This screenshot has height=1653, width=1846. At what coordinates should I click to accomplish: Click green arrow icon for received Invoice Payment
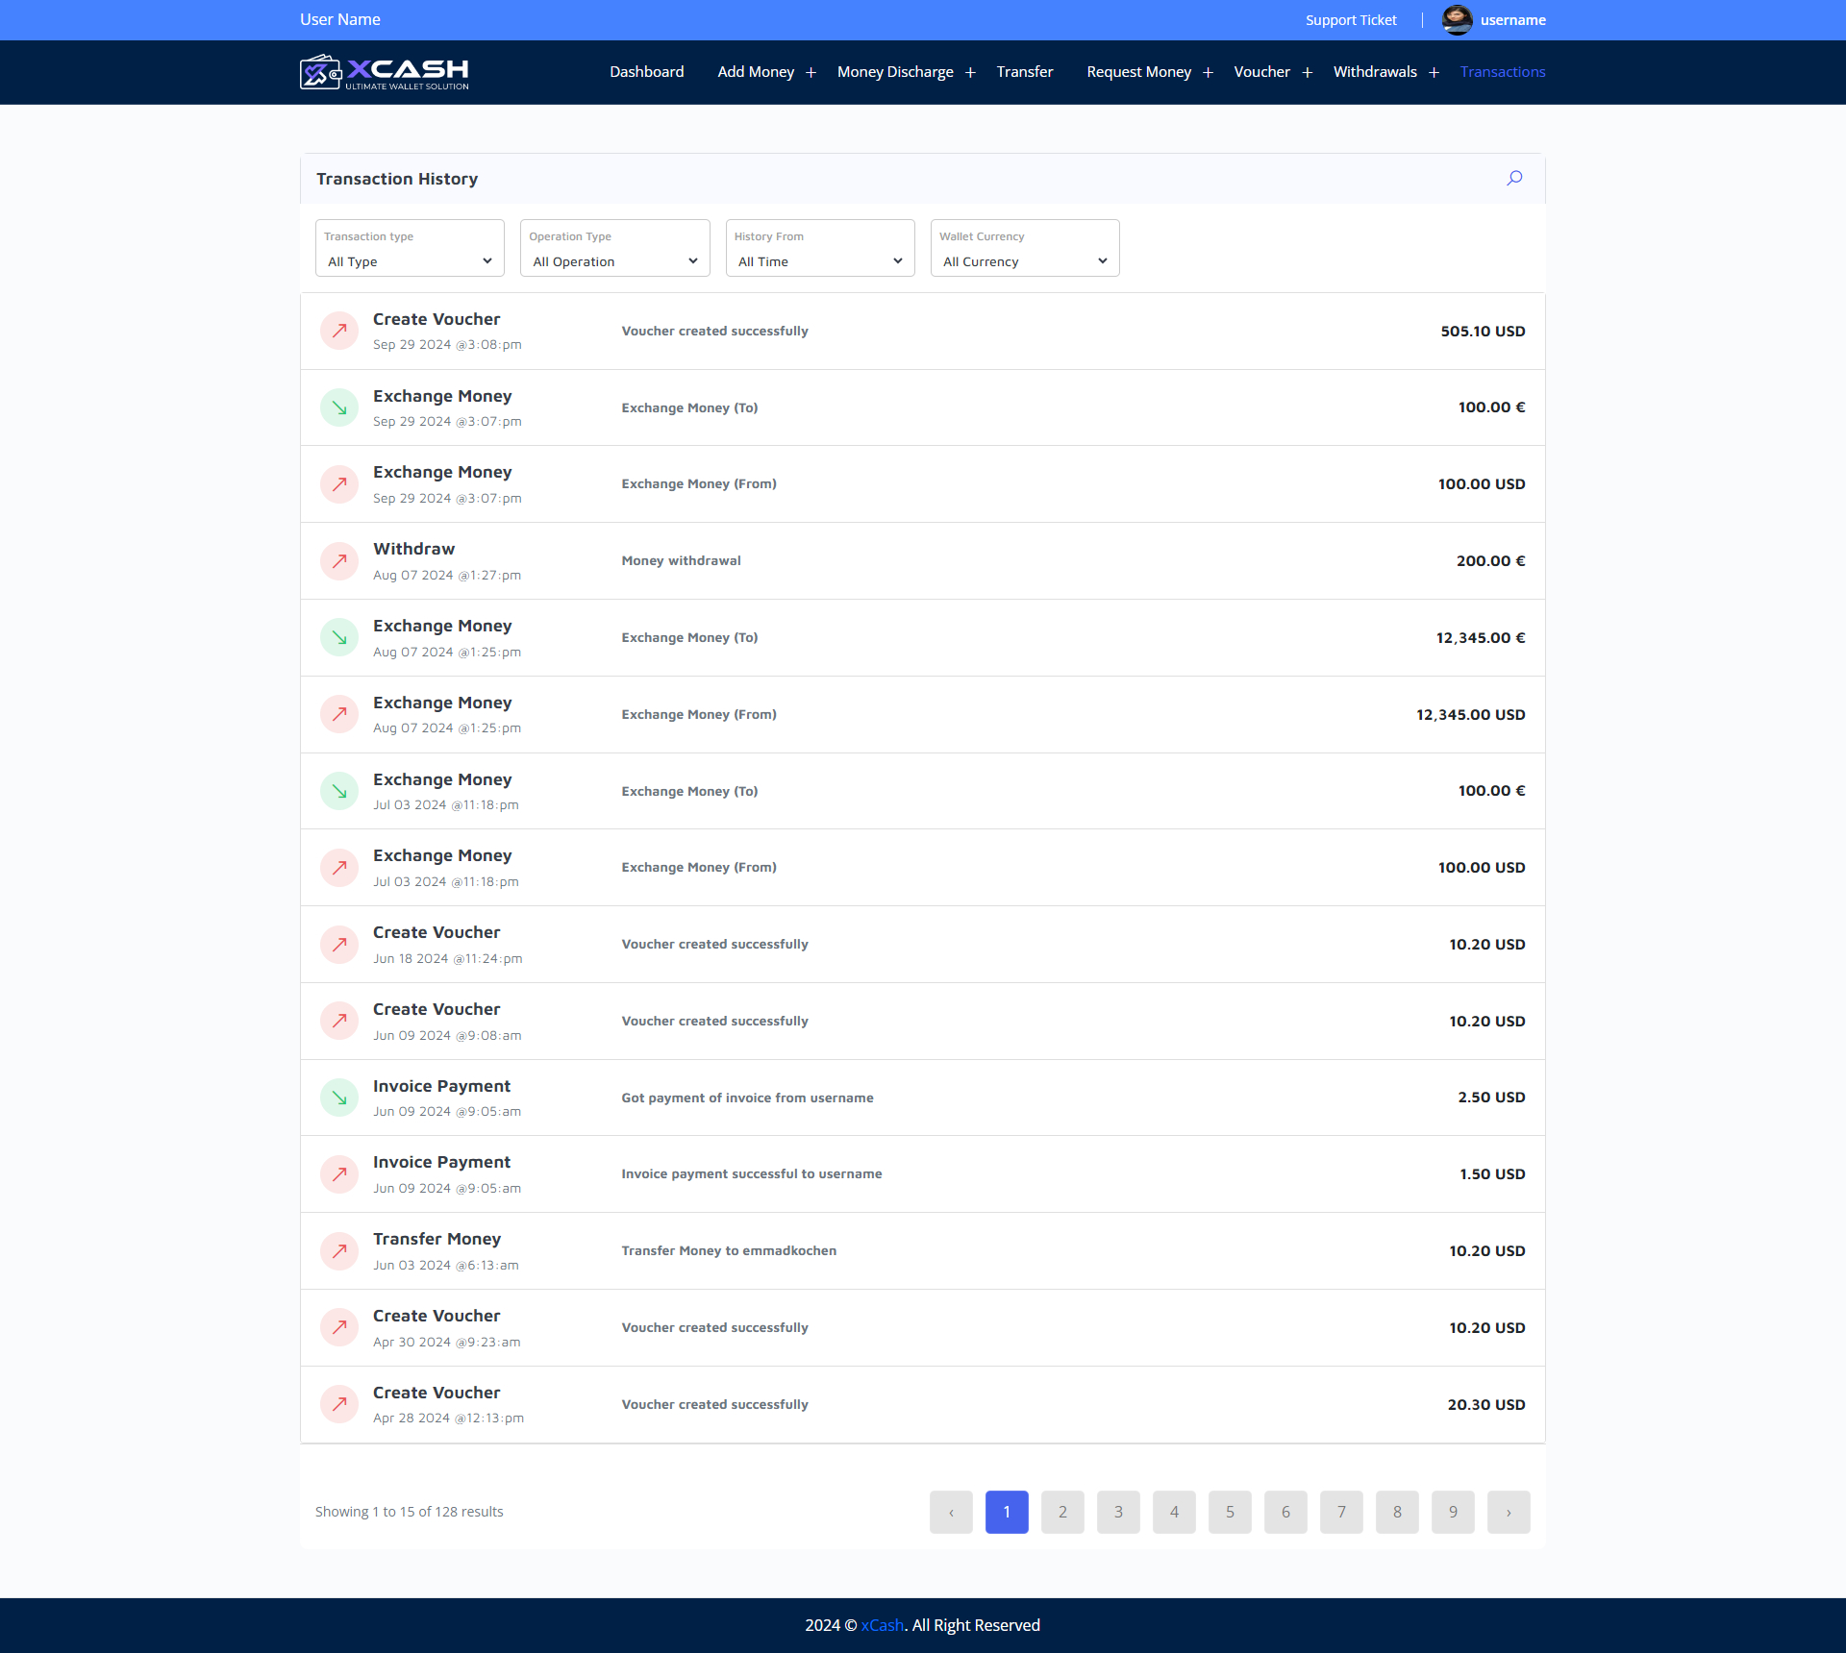pyautogui.click(x=339, y=1098)
